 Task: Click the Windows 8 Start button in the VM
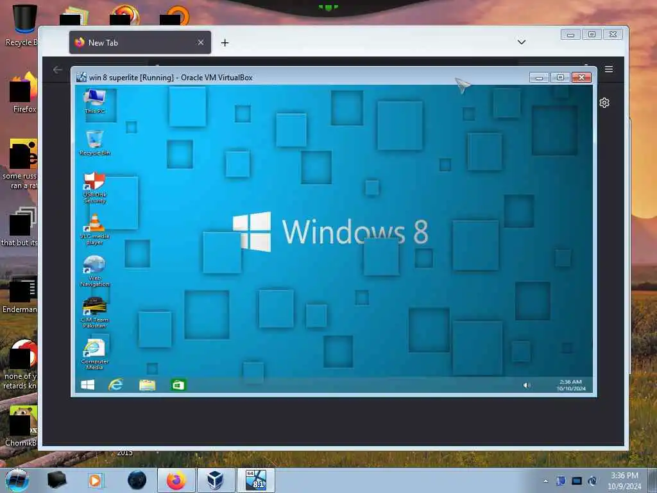coord(87,385)
